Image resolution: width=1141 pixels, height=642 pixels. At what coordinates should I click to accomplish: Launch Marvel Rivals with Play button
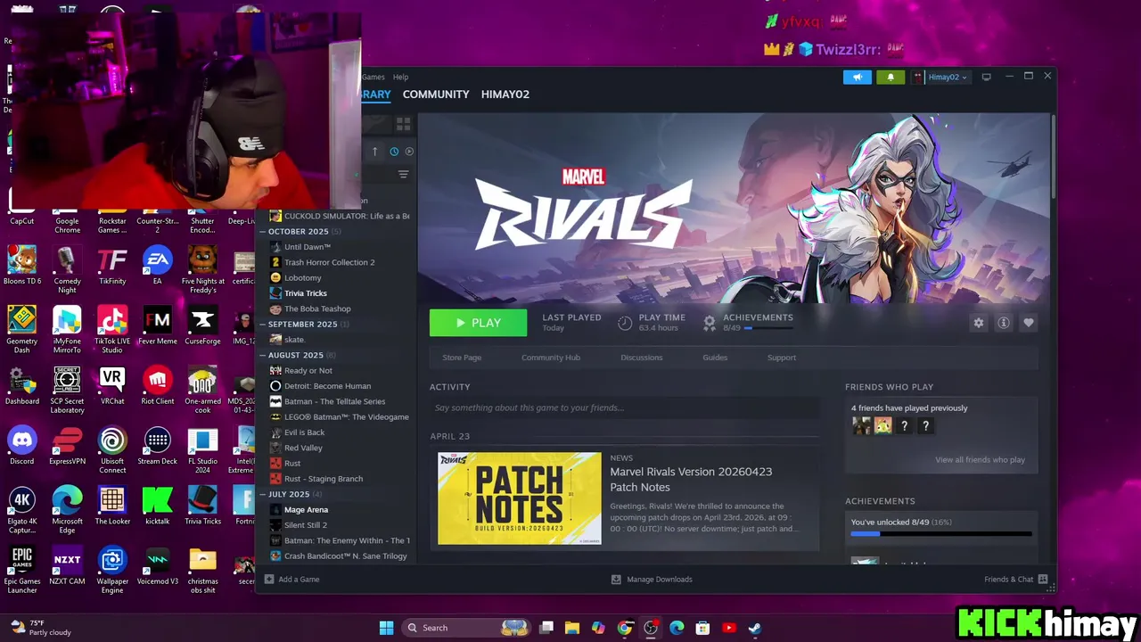point(478,323)
